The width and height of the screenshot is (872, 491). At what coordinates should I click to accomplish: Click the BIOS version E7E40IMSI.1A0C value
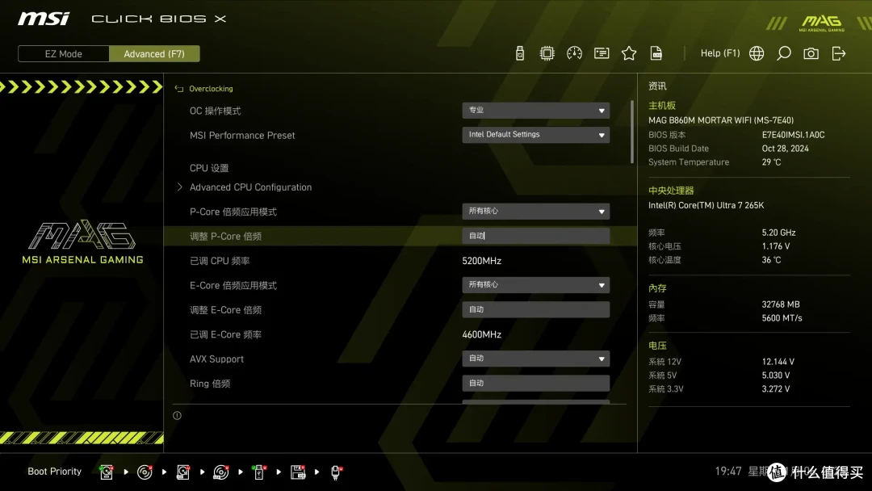793,135
